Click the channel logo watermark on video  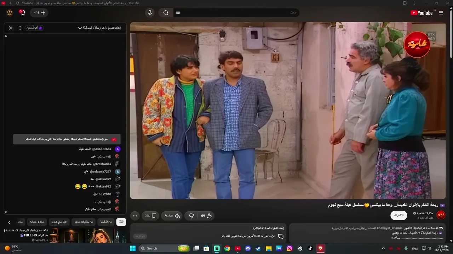pos(417,45)
